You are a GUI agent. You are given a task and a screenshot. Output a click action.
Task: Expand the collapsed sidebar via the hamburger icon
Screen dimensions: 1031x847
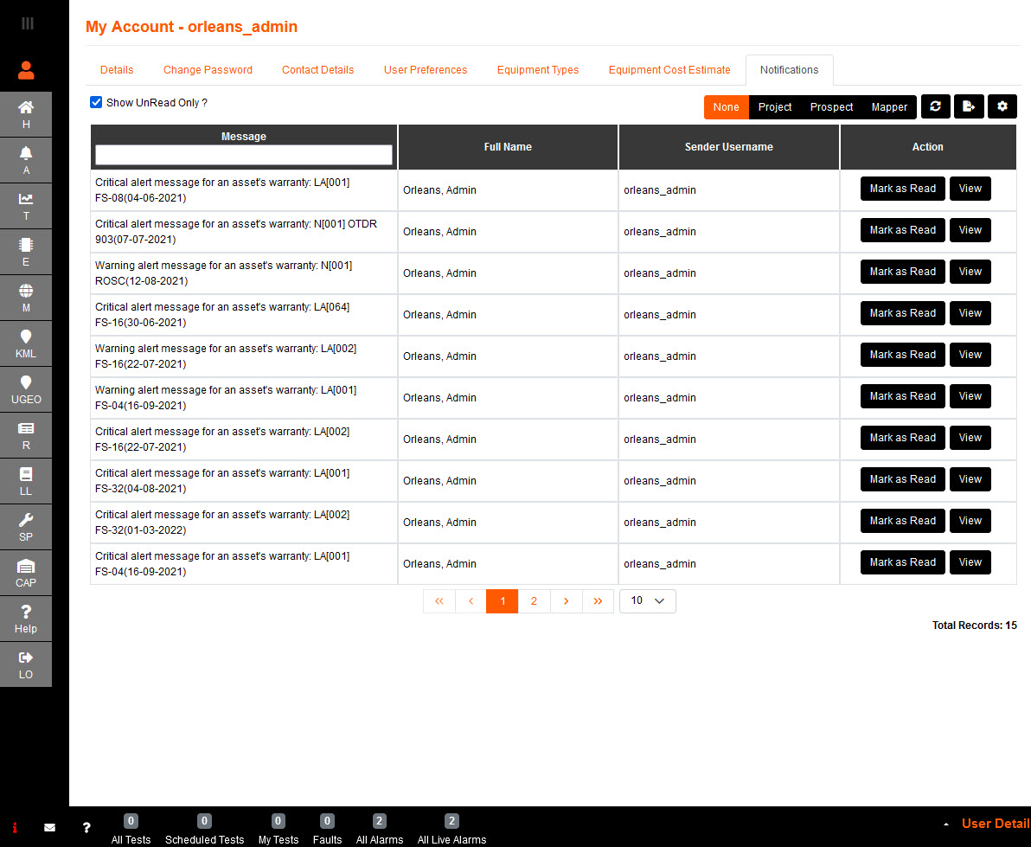point(26,23)
